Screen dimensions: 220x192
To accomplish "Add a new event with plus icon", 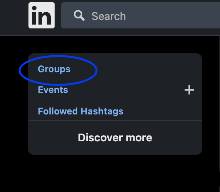I will (189, 90).
